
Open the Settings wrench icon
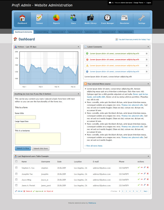coord(142,18)
